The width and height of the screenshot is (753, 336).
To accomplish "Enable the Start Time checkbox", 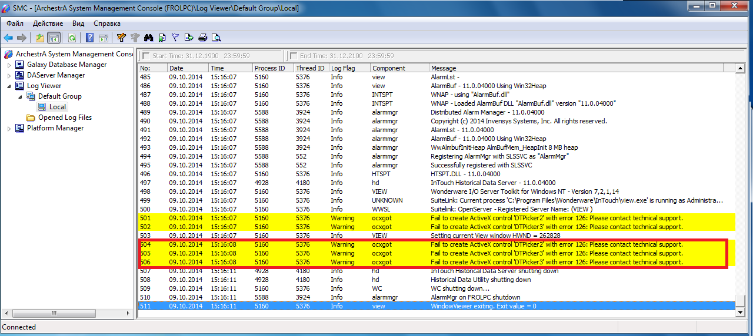I will [146, 56].
